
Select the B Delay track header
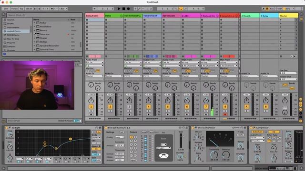269,16
